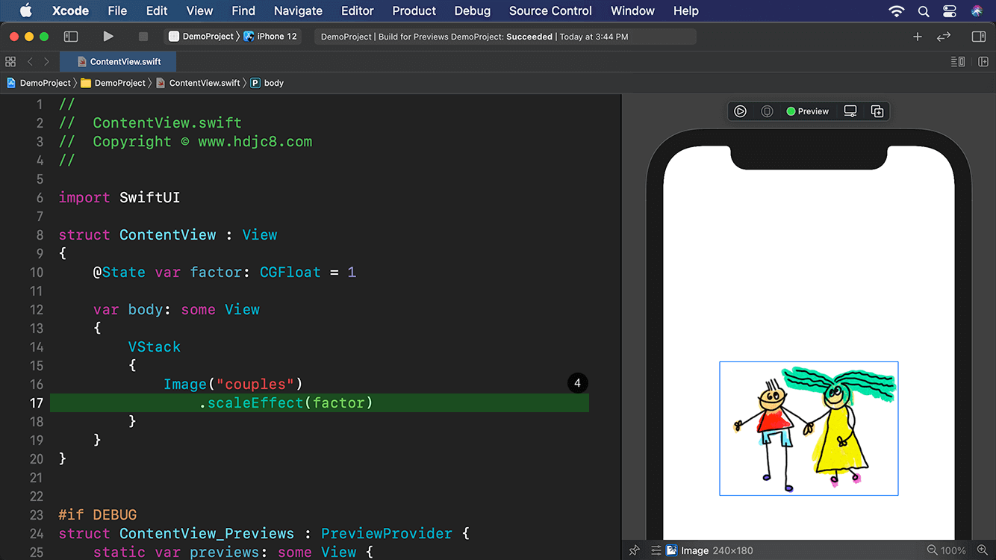Click the 100% zoom level

[953, 550]
